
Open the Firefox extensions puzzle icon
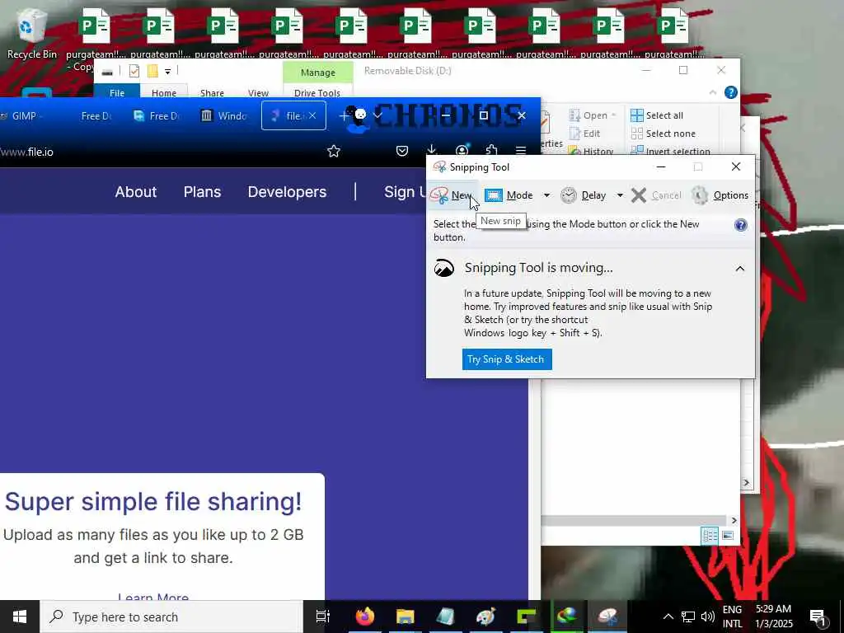pyautogui.click(x=491, y=151)
